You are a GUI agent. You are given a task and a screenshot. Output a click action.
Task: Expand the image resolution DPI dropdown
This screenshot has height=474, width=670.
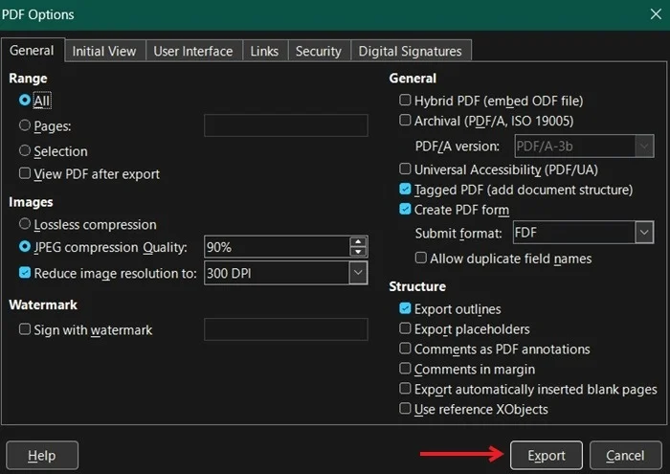358,273
